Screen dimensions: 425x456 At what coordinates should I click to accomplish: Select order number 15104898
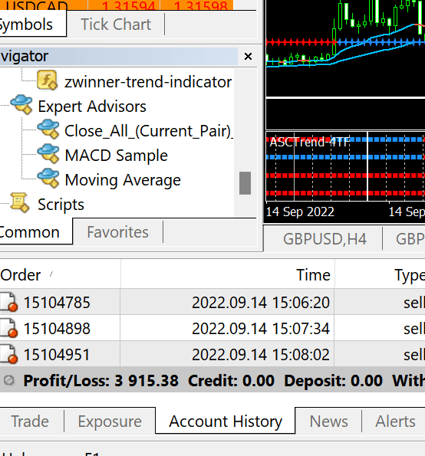tap(57, 329)
